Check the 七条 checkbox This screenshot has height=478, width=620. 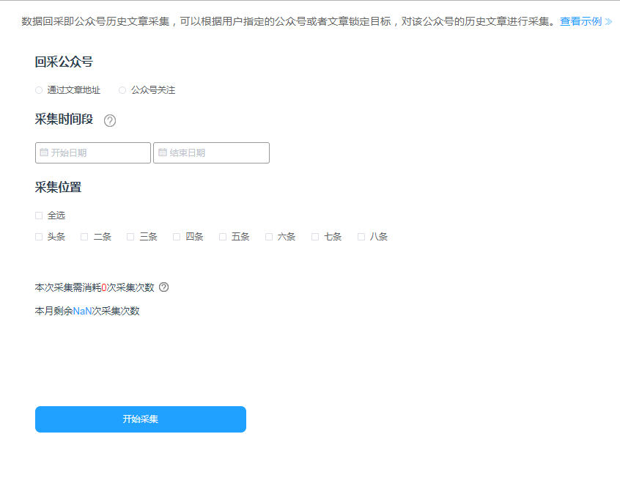315,237
